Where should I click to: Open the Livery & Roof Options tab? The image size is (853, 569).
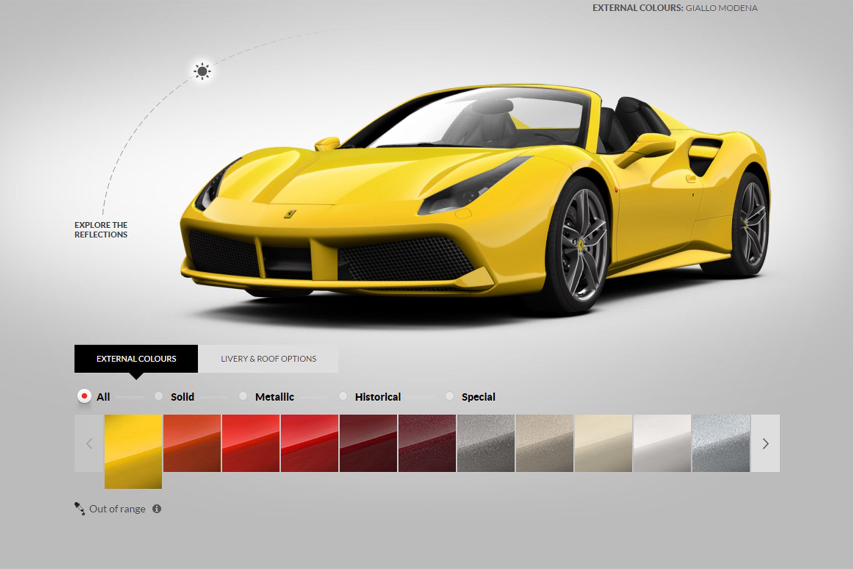pyautogui.click(x=268, y=358)
